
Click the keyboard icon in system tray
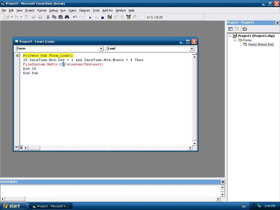244,206
